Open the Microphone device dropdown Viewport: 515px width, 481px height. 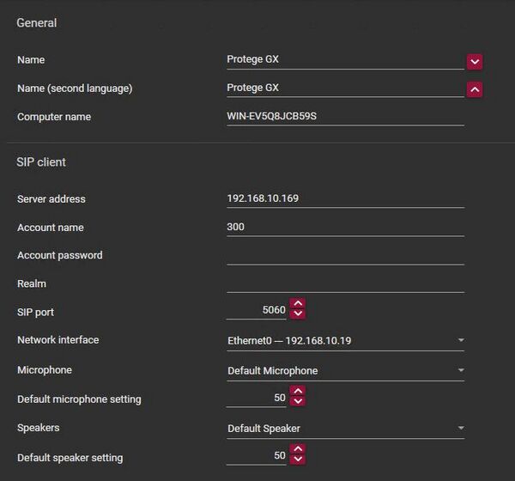point(345,371)
